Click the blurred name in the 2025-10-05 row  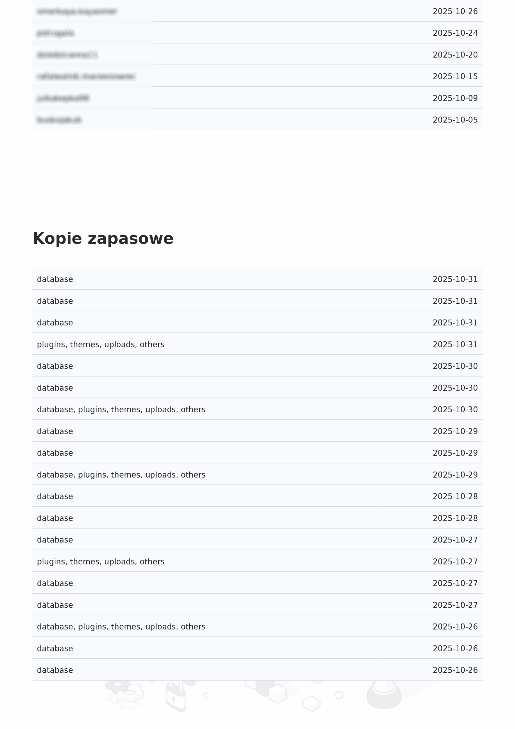tap(59, 120)
